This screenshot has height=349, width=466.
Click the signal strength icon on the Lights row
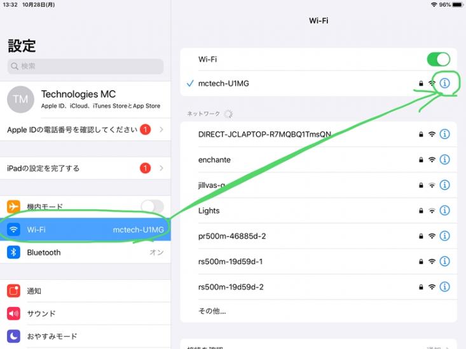[x=432, y=211]
